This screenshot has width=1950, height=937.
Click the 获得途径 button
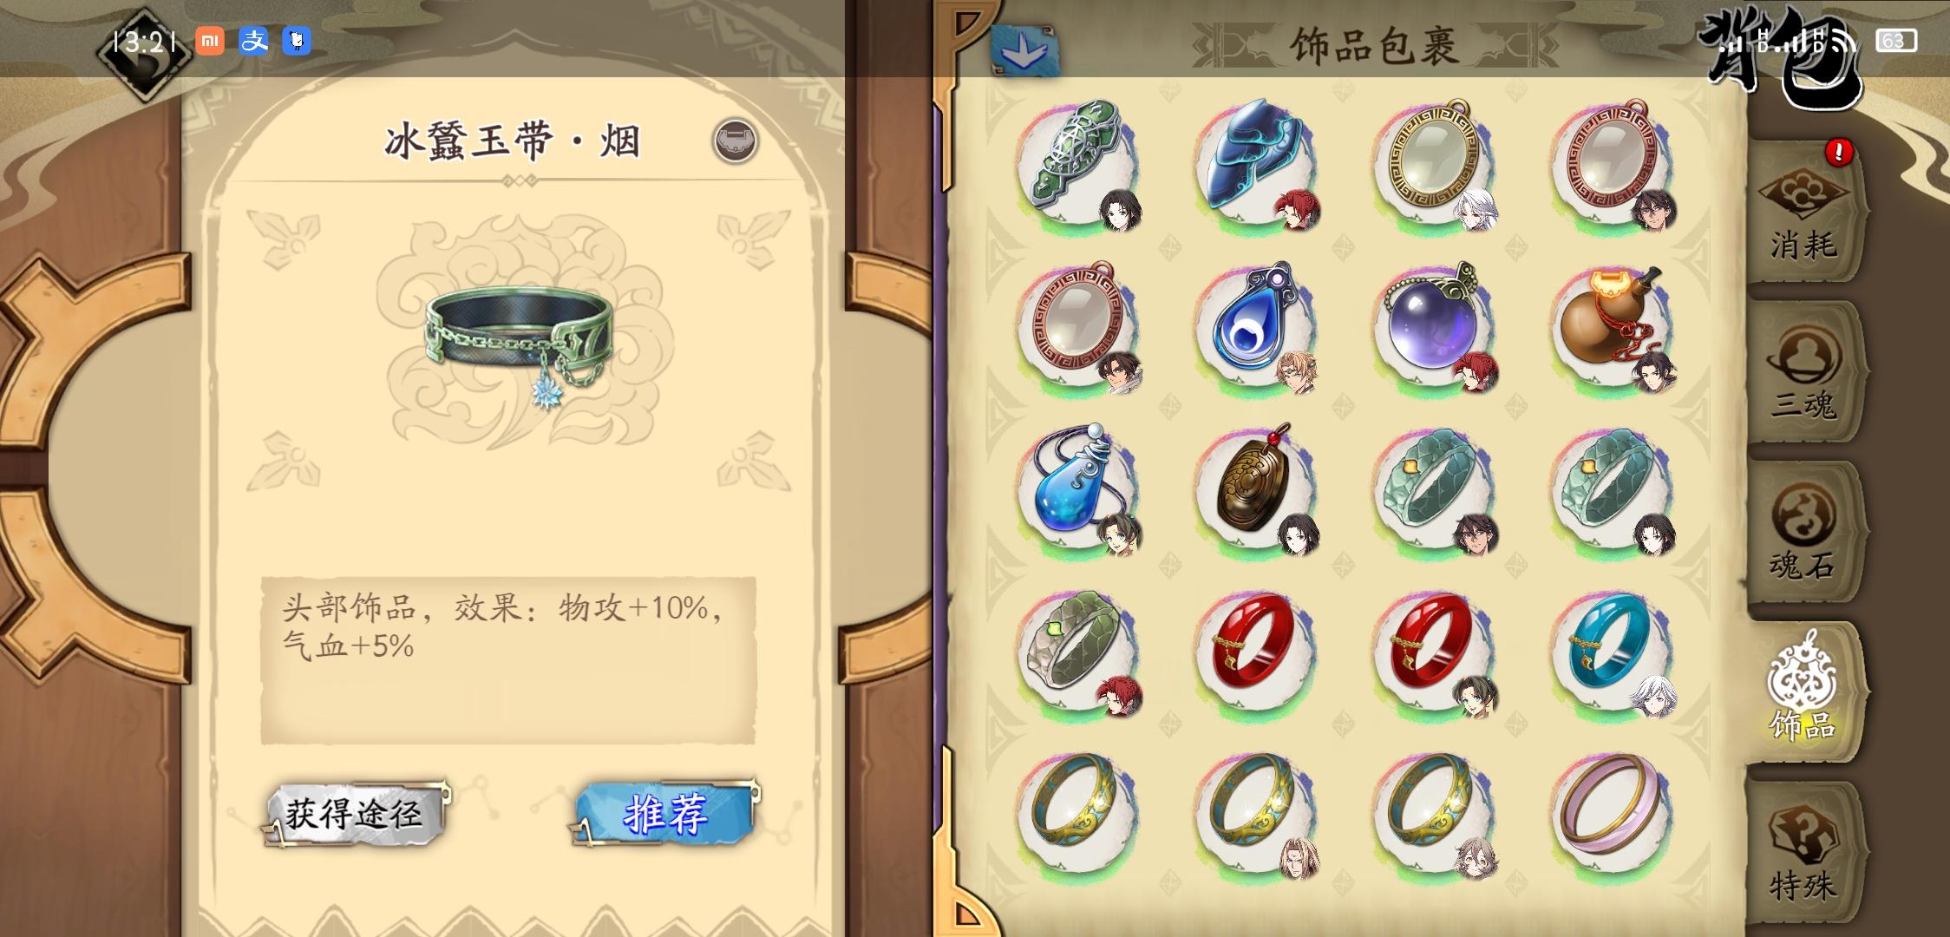[356, 814]
